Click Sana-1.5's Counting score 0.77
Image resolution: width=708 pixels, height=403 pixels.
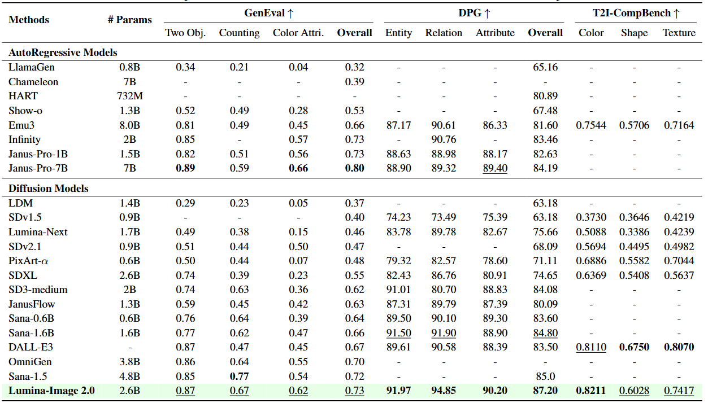click(x=239, y=376)
